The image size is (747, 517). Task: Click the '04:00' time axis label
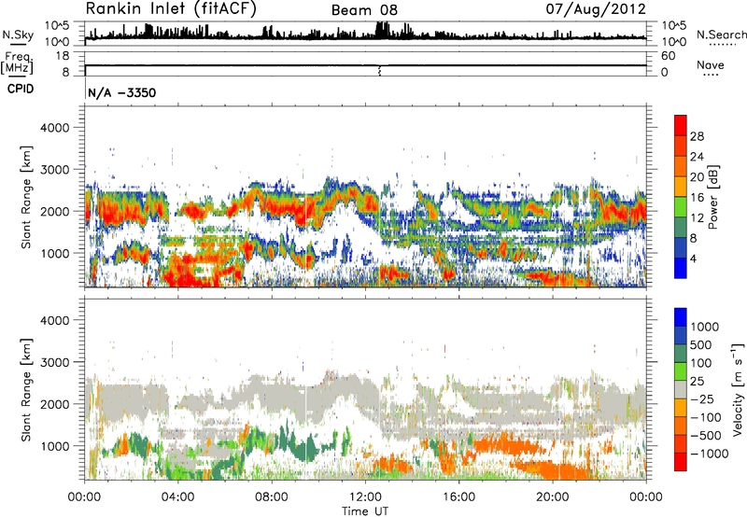tap(177, 497)
